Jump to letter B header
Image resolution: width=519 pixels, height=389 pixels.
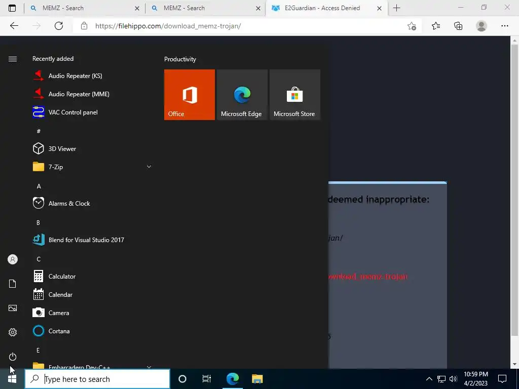tap(38, 222)
